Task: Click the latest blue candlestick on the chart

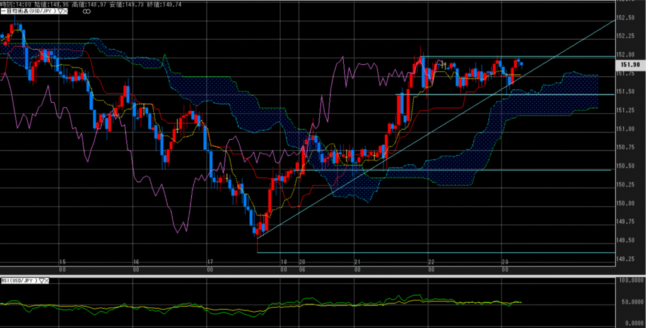Action: pos(521,64)
